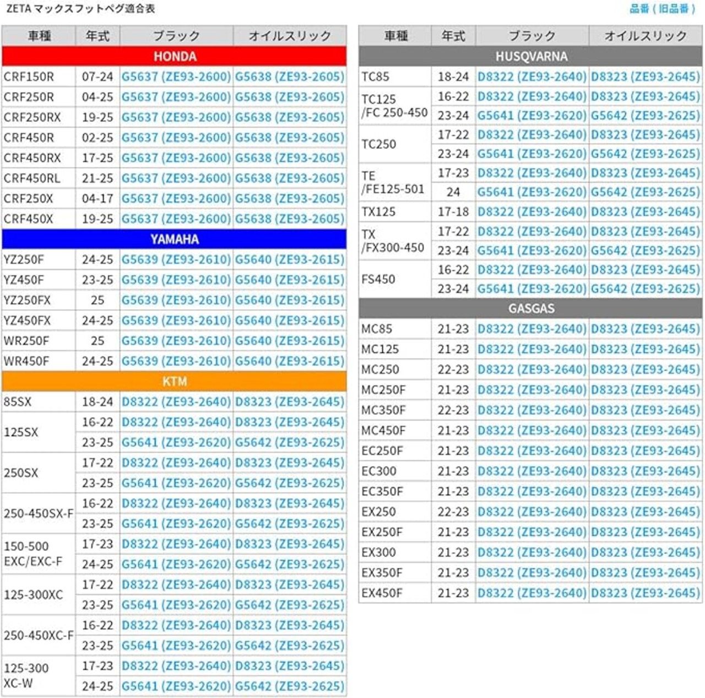Image resolution: width=705 pixels, height=698 pixels.
Task: Open the oil slick part link for CRF450RL
Action: [x=290, y=178]
